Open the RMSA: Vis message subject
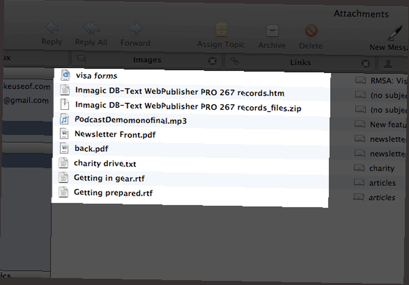Viewport: 409px width, 285px height. 389,81
